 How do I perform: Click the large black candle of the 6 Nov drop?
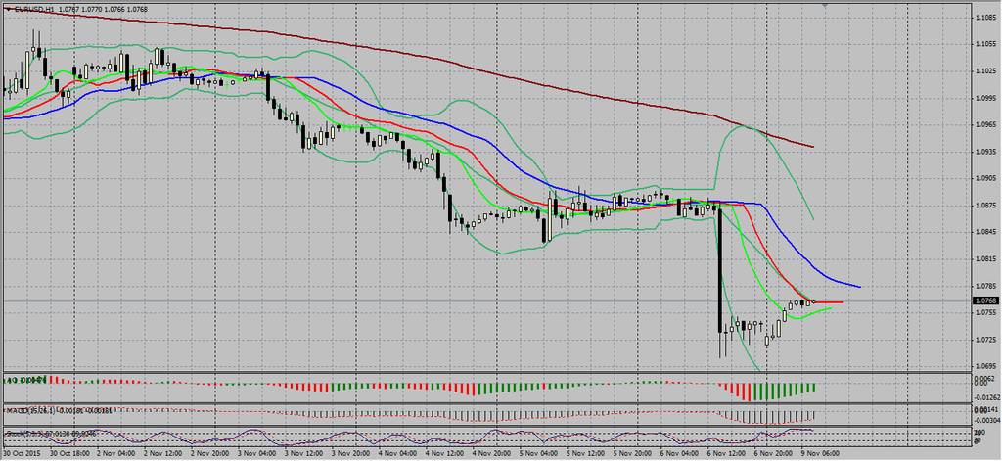(720, 270)
